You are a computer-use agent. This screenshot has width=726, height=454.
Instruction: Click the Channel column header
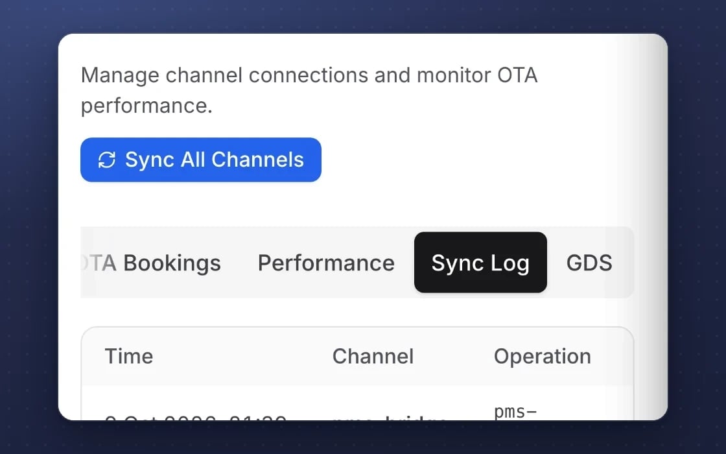(x=373, y=356)
